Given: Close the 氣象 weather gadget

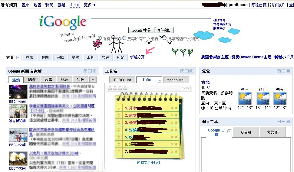Looking at the screenshot, I should 288,71.
